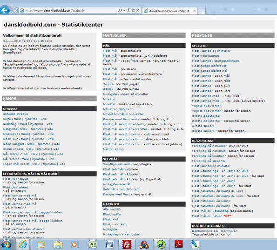Image resolution: width=277 pixels, height=250 pixels.
Task: Click the PERSONER section header
Action: click(x=233, y=35)
